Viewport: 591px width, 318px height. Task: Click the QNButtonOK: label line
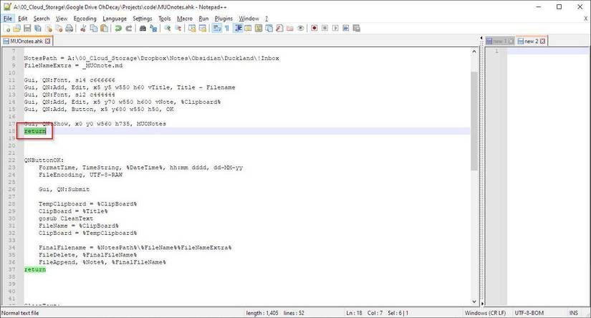click(x=44, y=160)
